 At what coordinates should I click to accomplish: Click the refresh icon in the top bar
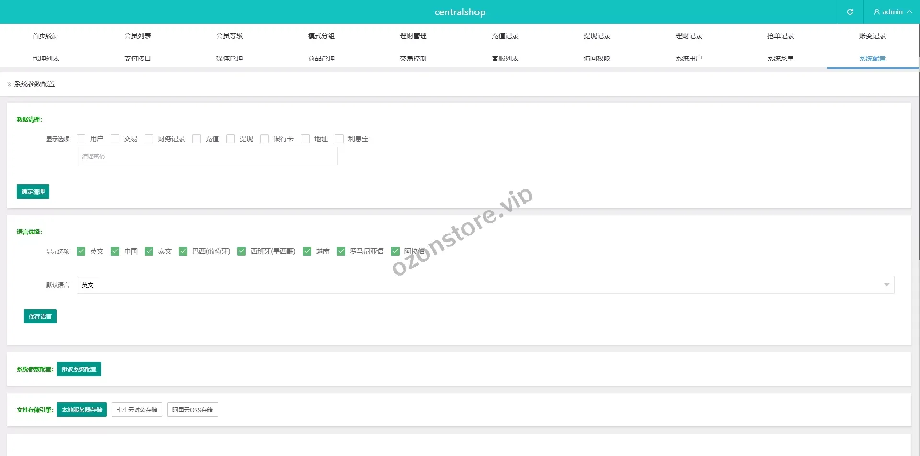[850, 12]
